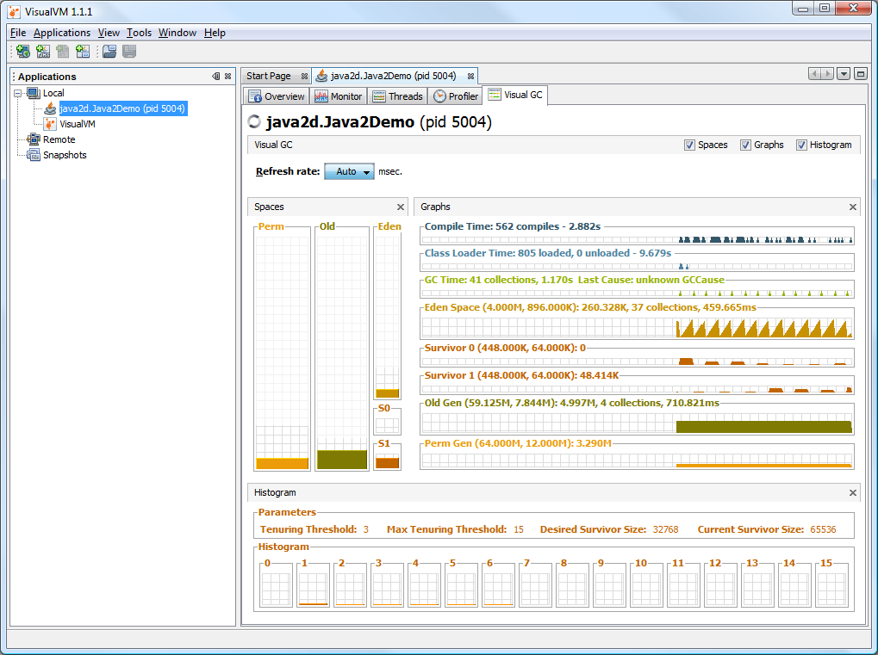The height and width of the screenshot is (655, 878).
Task: Click the Class Loader Time label
Action: click(x=548, y=253)
